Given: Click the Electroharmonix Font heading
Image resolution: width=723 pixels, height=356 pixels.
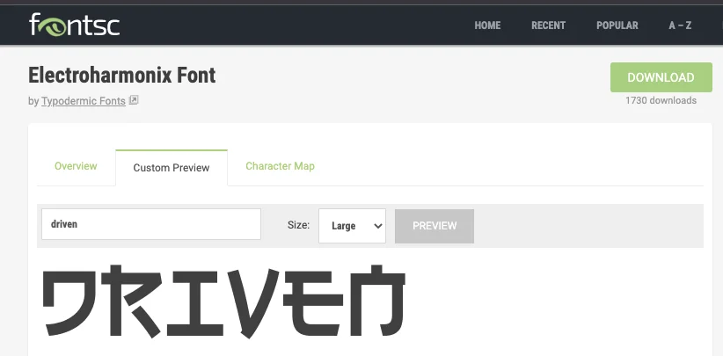Looking at the screenshot, I should (x=121, y=75).
